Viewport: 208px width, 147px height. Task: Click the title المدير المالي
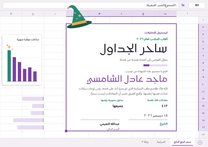click(113, 129)
